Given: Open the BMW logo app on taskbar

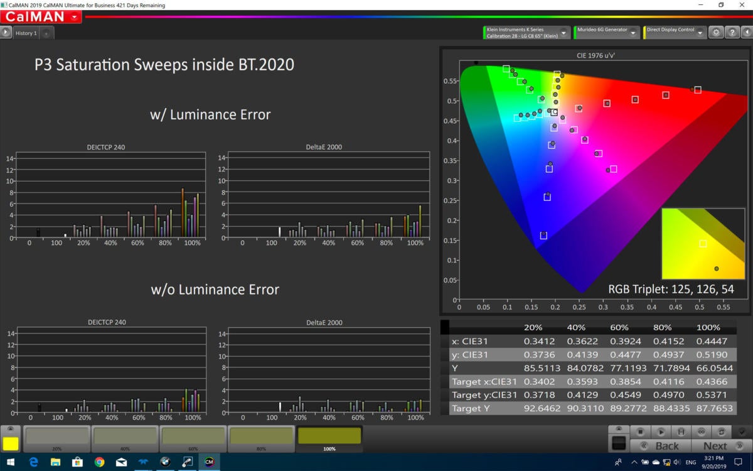Looking at the screenshot, I should pos(165,462).
